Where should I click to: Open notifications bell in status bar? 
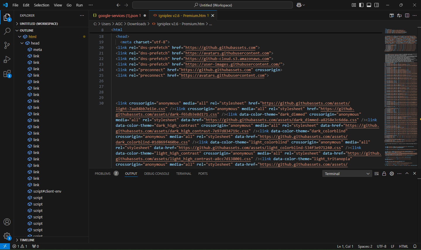(415, 246)
